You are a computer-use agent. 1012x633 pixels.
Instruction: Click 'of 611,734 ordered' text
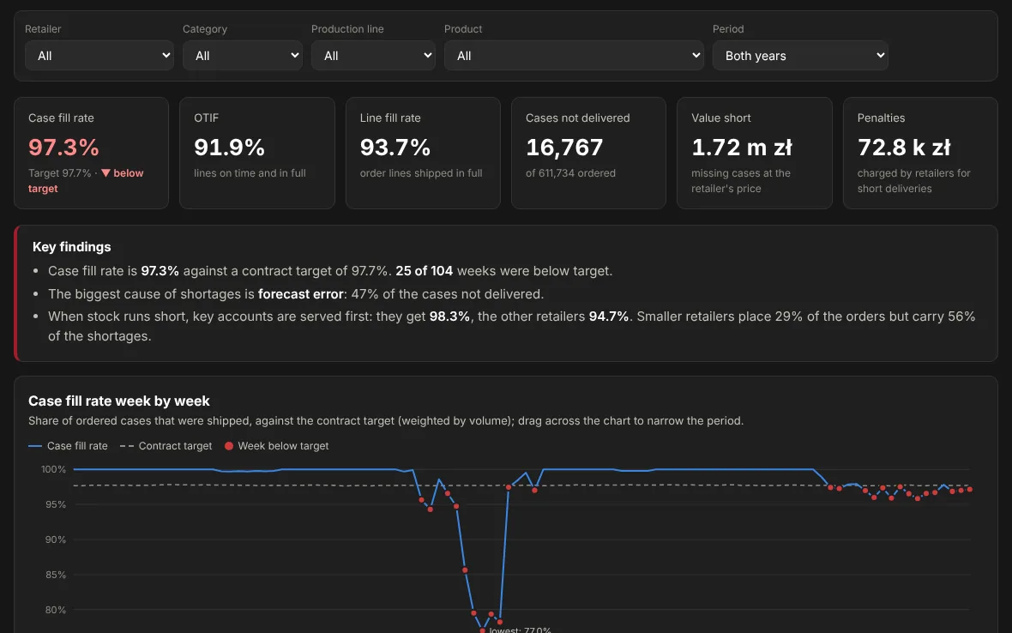click(570, 173)
